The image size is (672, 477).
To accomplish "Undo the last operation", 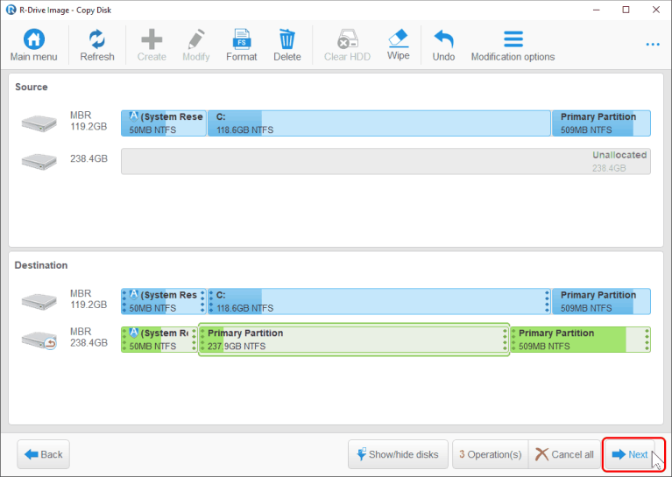I will [443, 45].
